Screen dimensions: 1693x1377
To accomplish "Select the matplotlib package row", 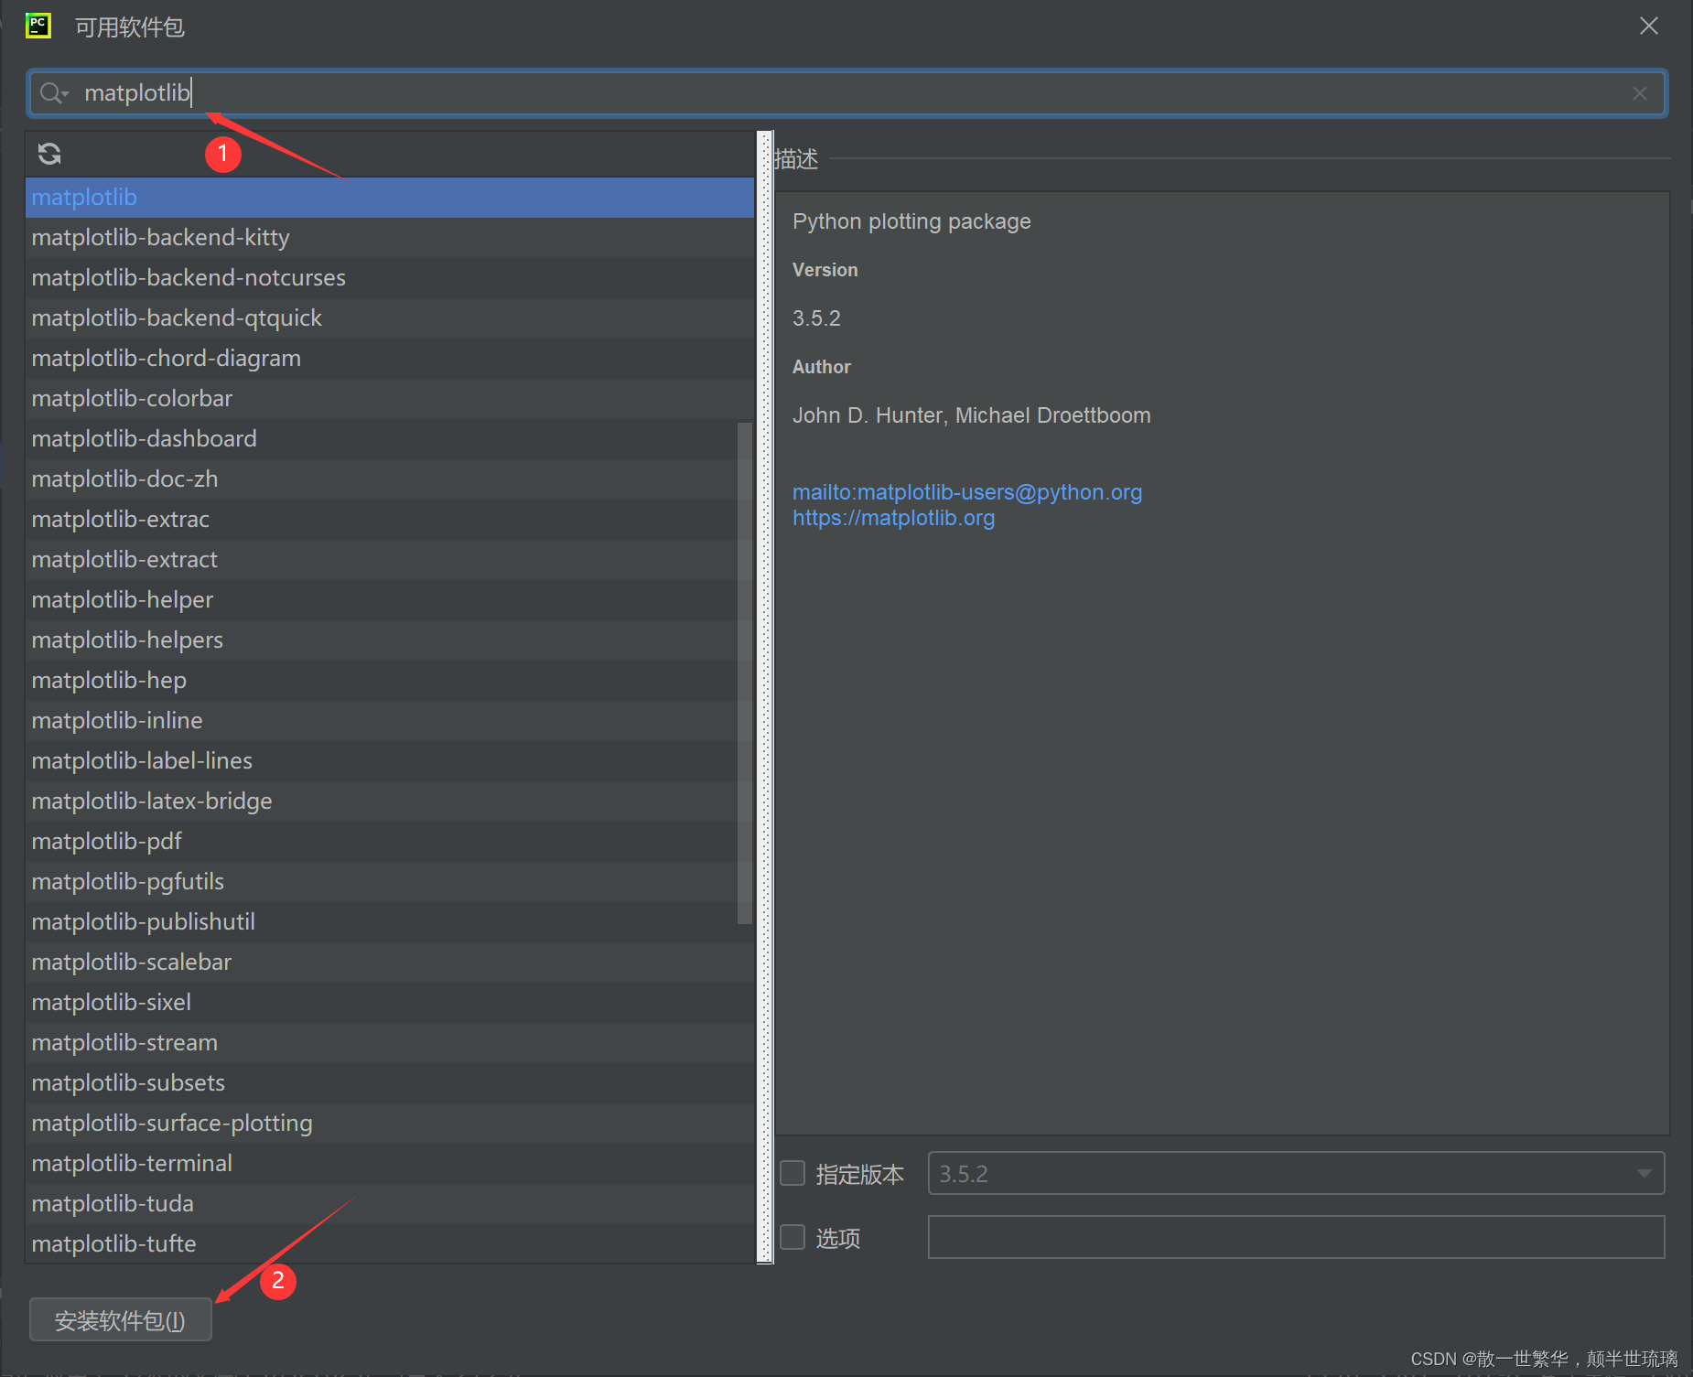I will pyautogui.click(x=390, y=198).
